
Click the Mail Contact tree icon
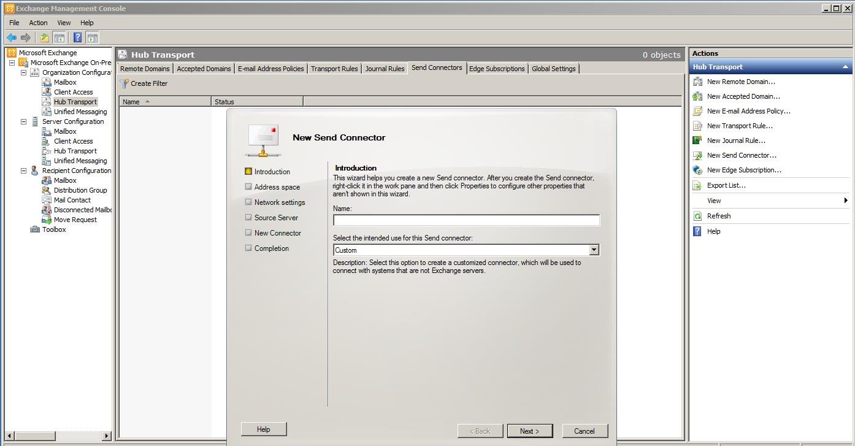(x=47, y=200)
